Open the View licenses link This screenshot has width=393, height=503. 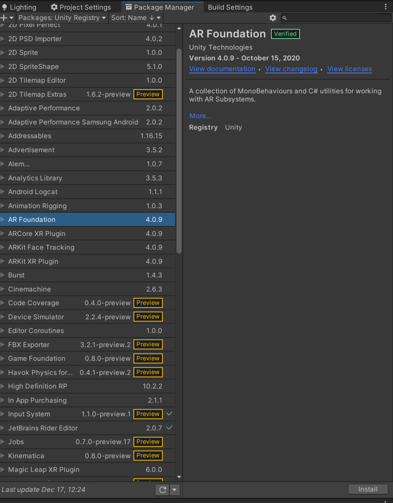(349, 69)
